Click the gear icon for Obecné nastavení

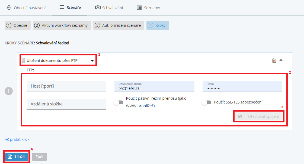click(x=9, y=8)
